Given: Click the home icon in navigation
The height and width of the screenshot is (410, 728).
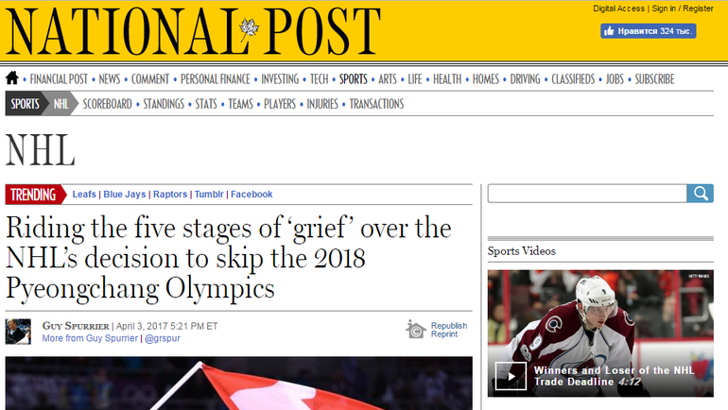Looking at the screenshot, I should coord(12,78).
